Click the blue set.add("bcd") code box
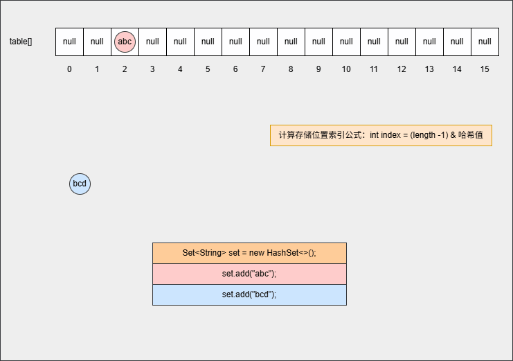Image resolution: width=513 pixels, height=361 pixels. (249, 294)
